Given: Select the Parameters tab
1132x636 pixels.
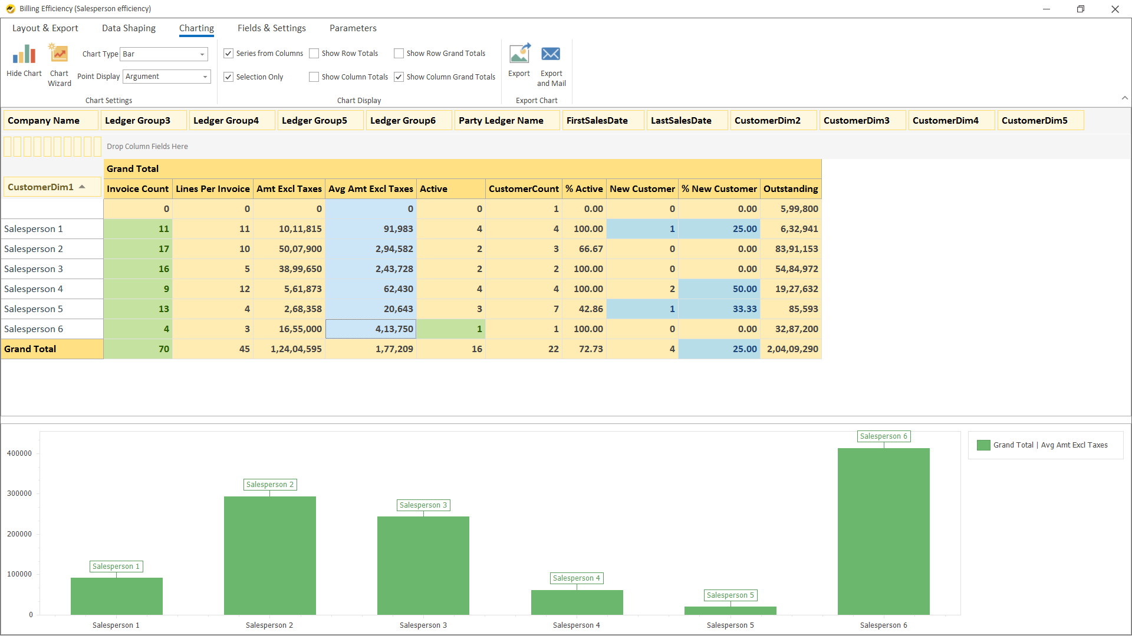Looking at the screenshot, I should pos(353,28).
